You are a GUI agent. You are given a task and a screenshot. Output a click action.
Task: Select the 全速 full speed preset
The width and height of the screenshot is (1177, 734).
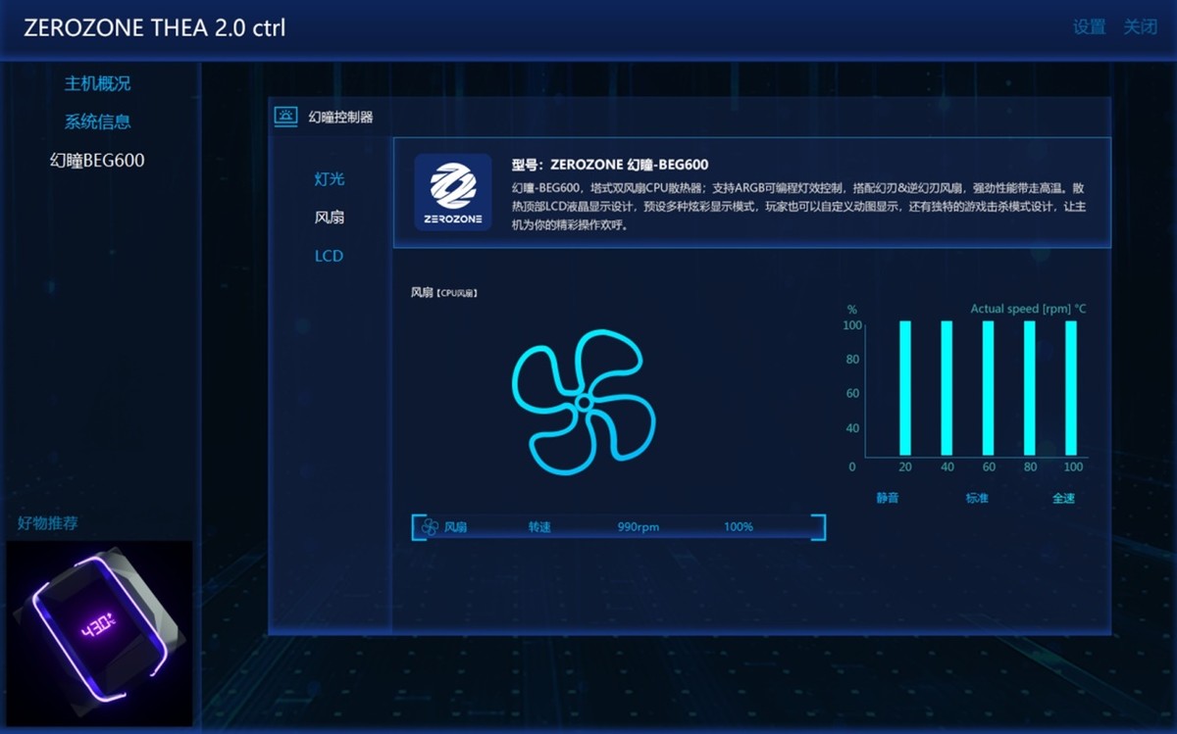pos(1063,498)
